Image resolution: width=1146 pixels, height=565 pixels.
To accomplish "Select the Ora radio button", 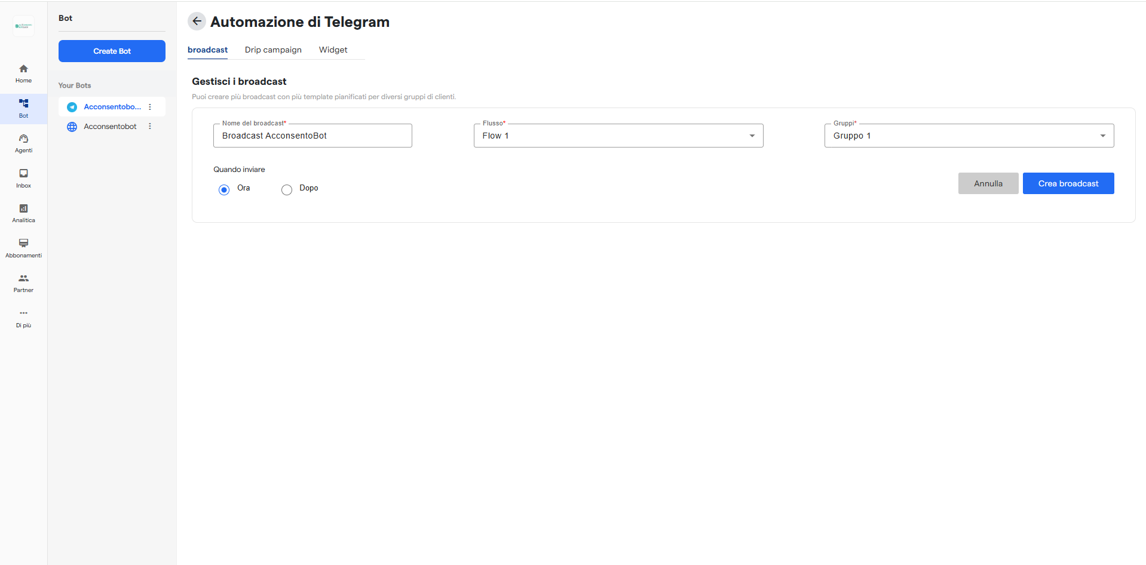I will (x=224, y=190).
